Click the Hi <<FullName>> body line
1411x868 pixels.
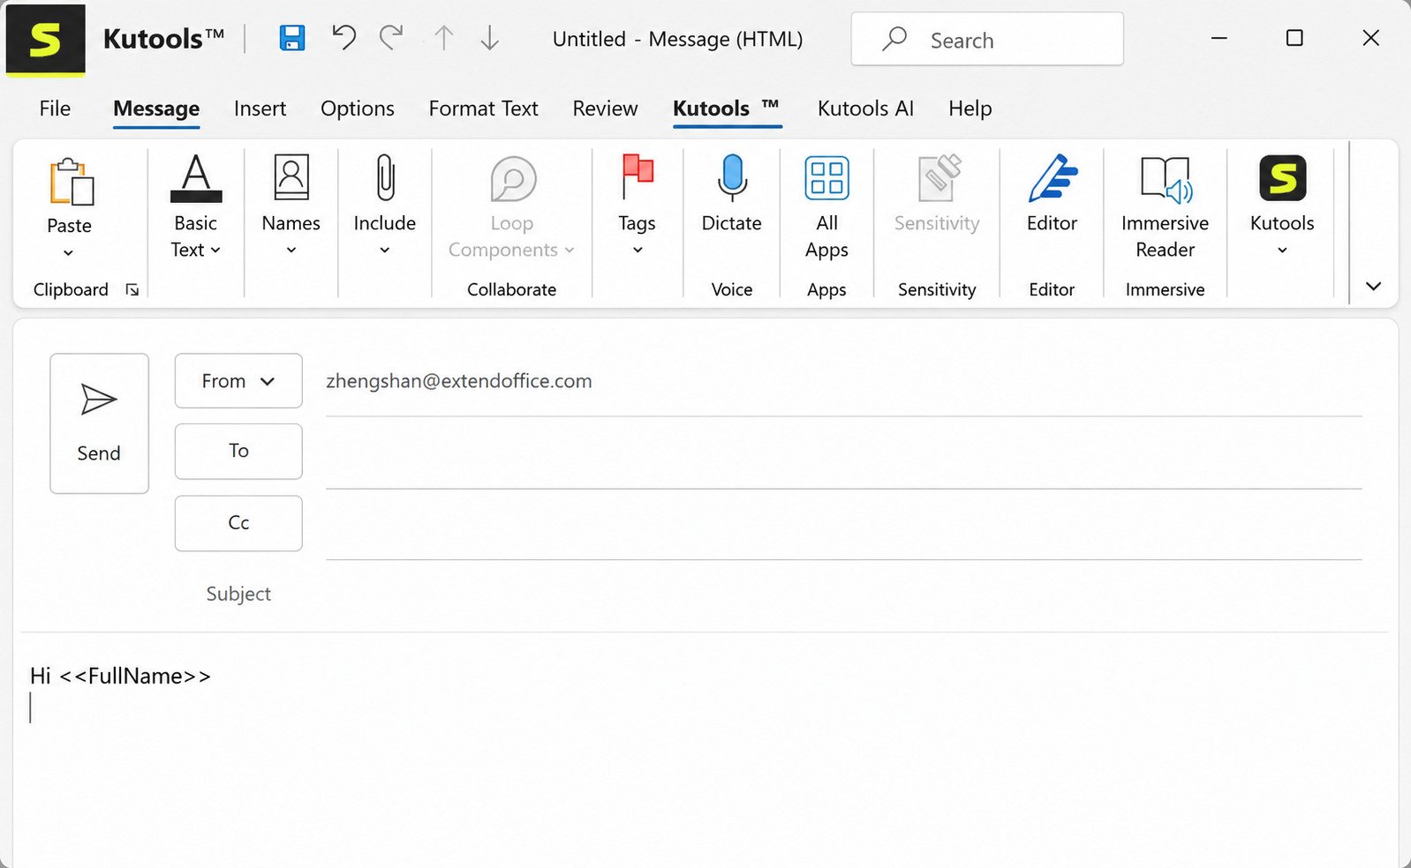tap(120, 677)
